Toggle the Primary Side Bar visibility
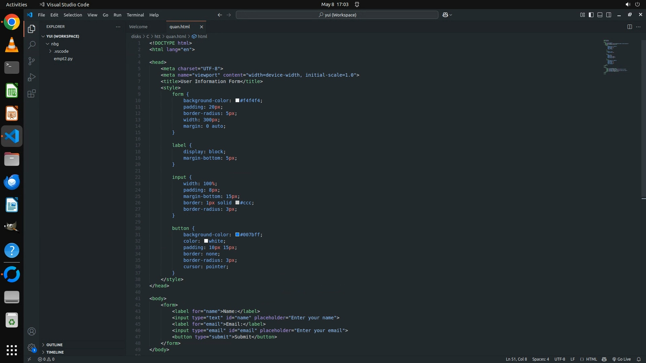This screenshot has width=646, height=363. 591,15
